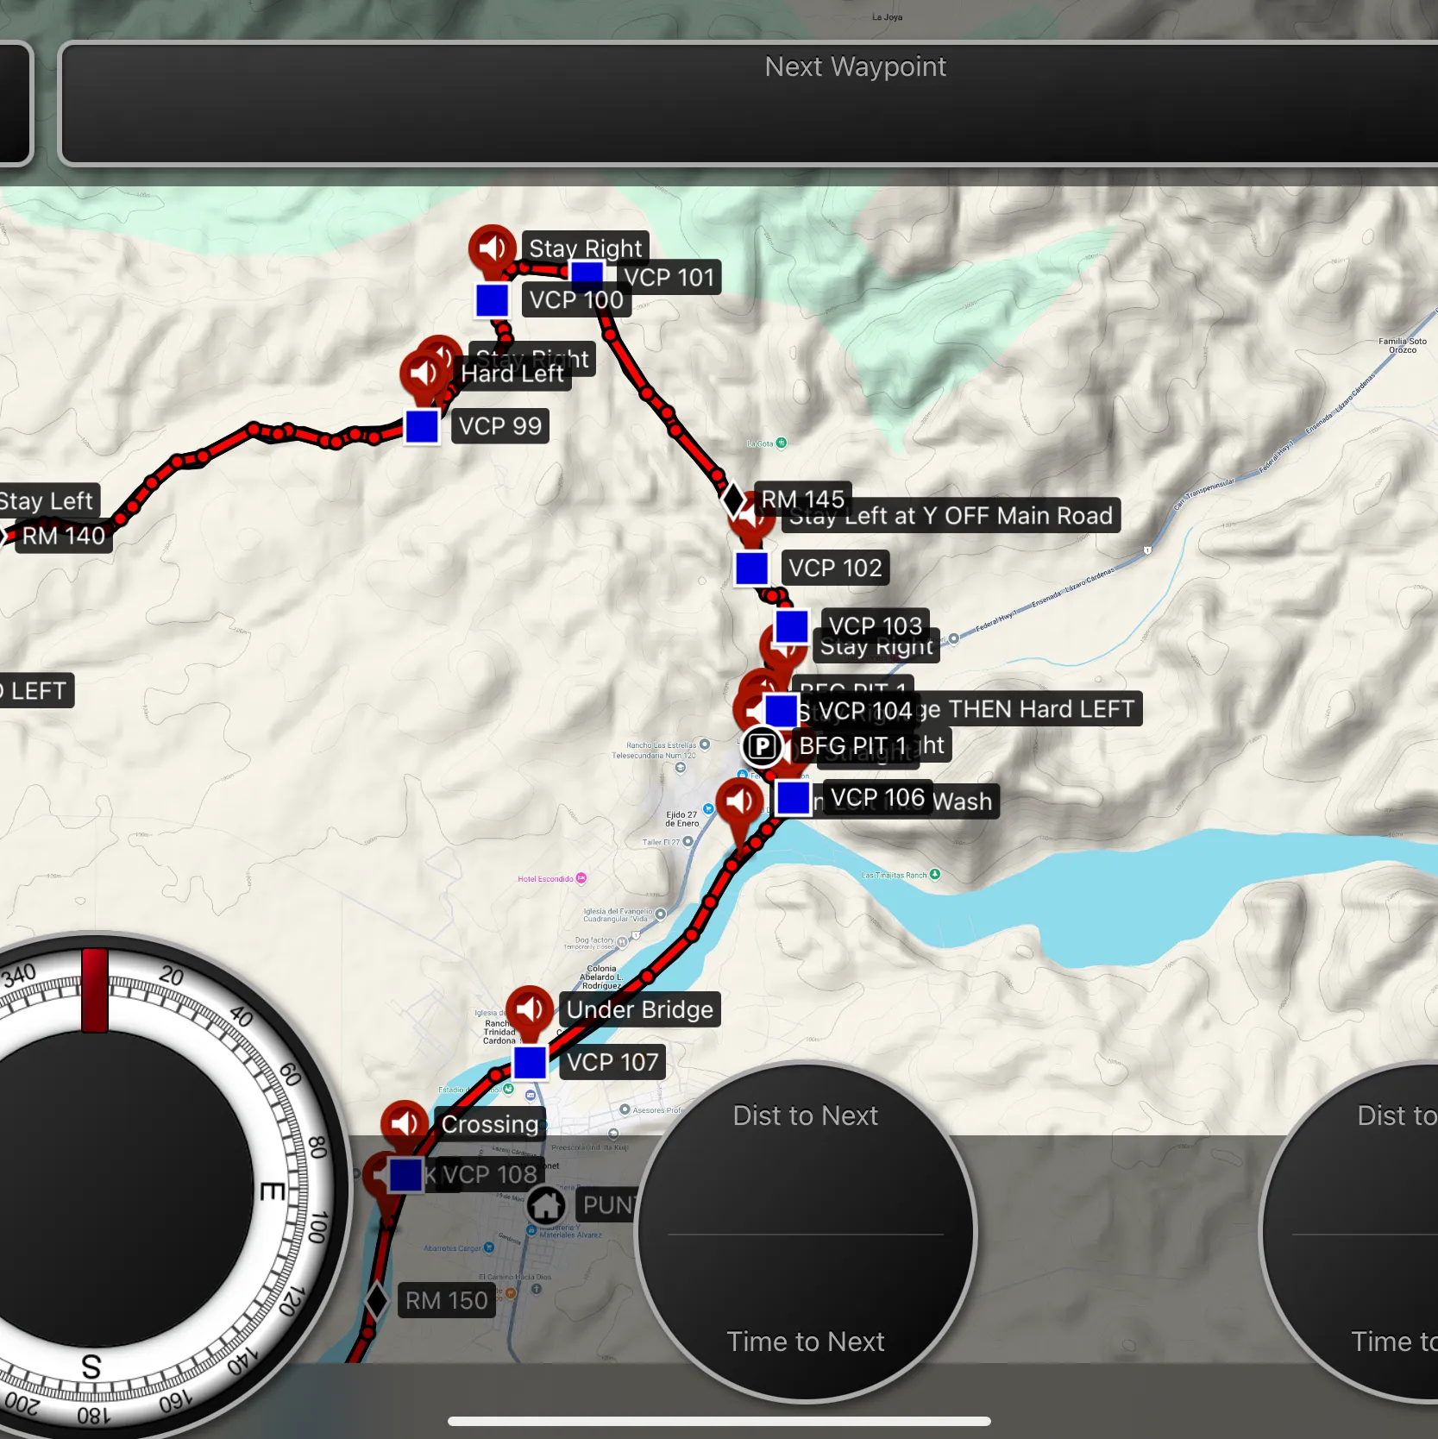Tap the red compass heading indicator

(x=95, y=990)
